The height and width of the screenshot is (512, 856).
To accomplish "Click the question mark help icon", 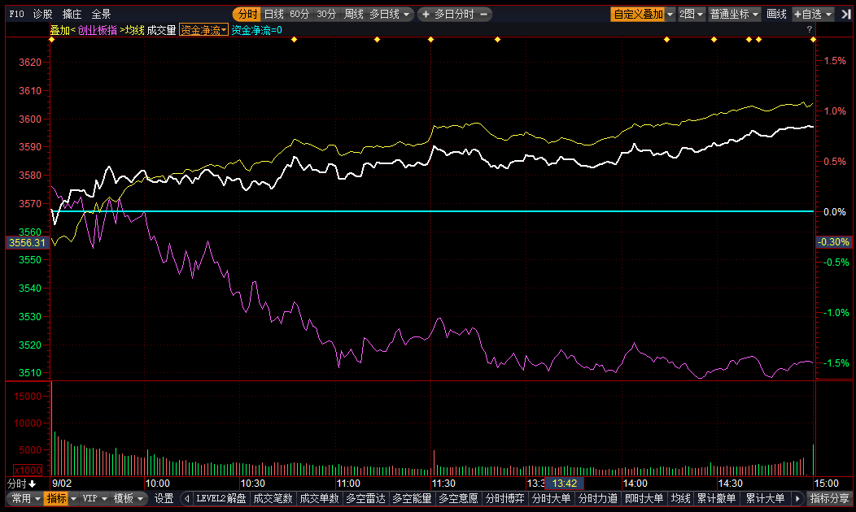I will [810, 30].
